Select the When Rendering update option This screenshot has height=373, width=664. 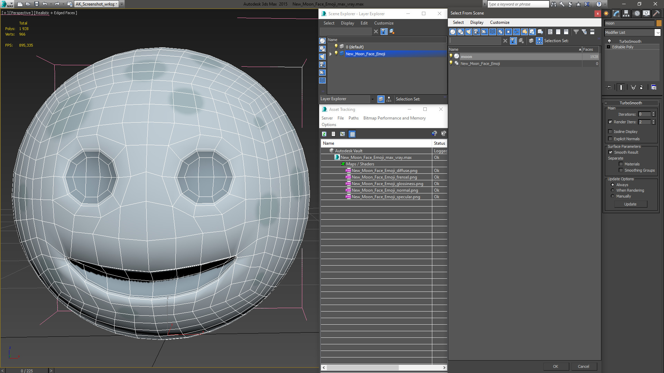[x=612, y=190]
